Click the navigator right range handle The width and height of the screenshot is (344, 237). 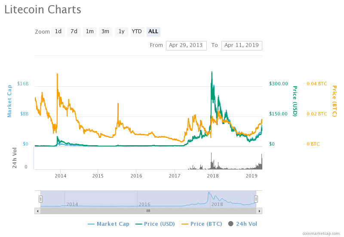[x=256, y=199]
